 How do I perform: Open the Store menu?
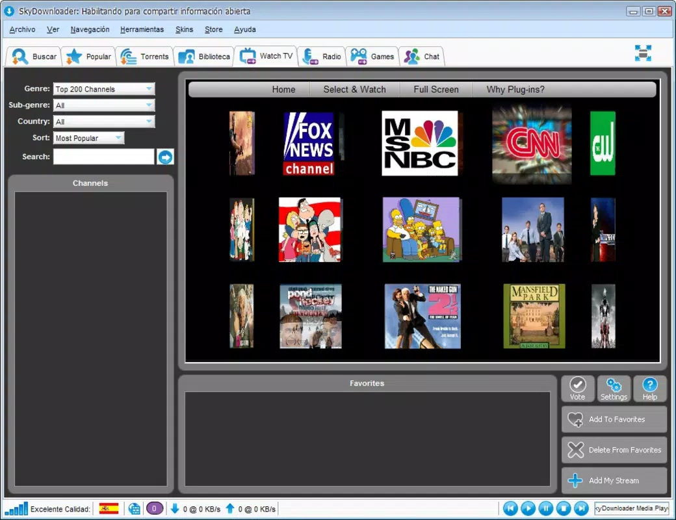(x=213, y=29)
